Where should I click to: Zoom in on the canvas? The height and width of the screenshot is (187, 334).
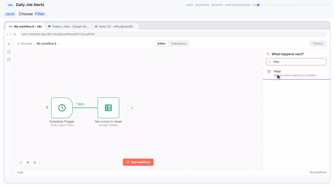pos(28,163)
